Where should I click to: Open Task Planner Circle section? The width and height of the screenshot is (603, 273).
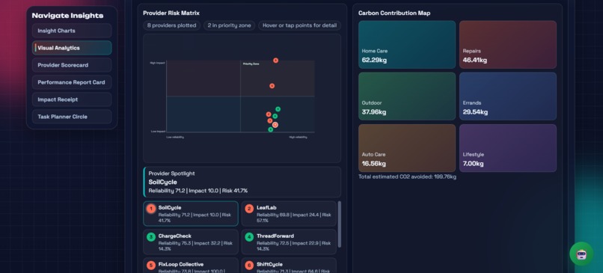point(72,117)
